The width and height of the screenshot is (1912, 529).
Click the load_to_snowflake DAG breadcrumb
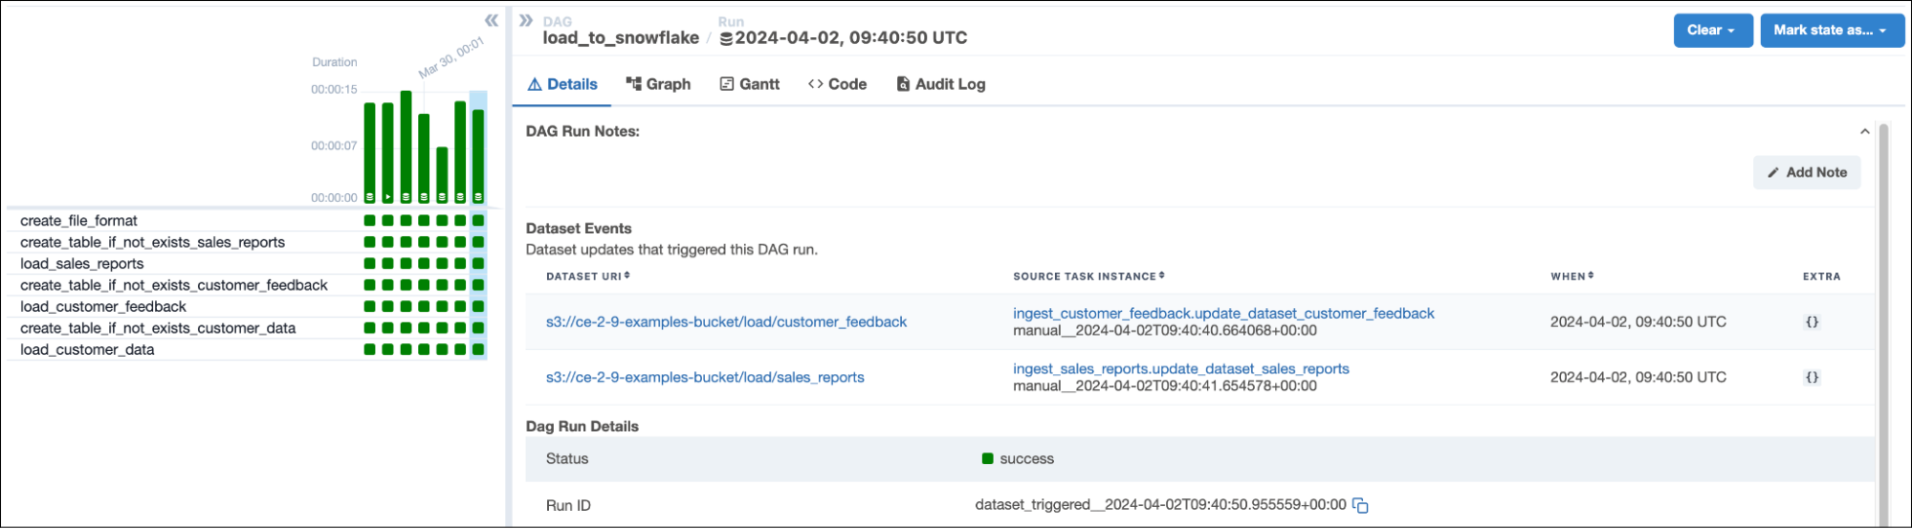pyautogui.click(x=621, y=38)
